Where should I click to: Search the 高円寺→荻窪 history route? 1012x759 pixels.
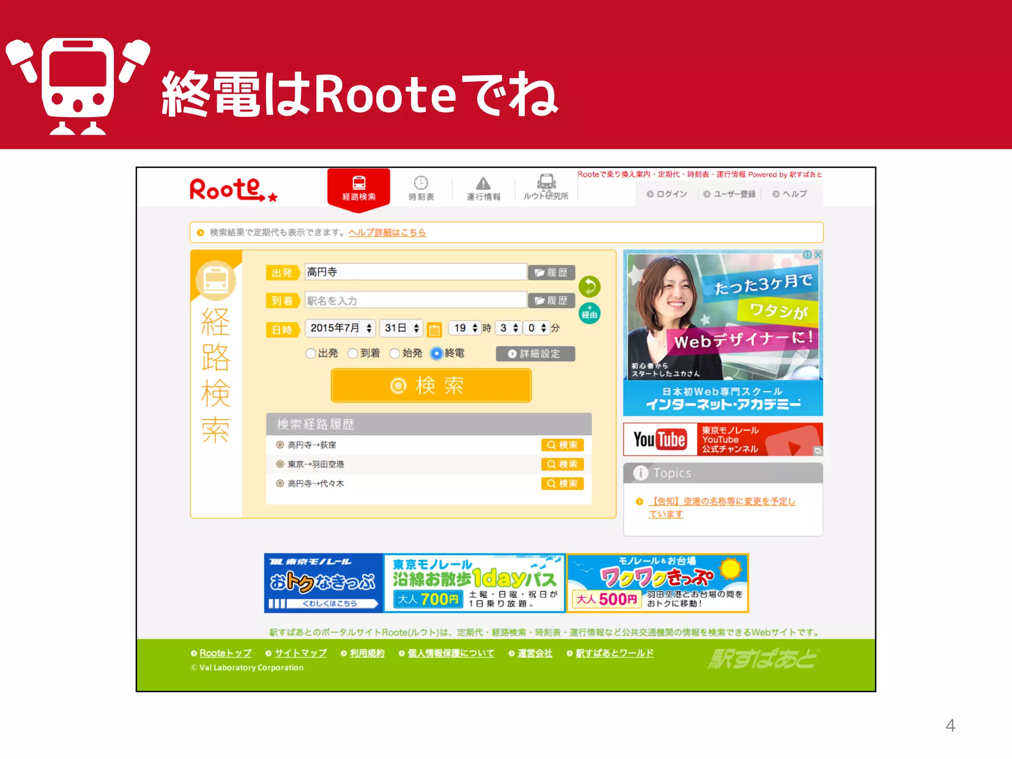[x=562, y=445]
